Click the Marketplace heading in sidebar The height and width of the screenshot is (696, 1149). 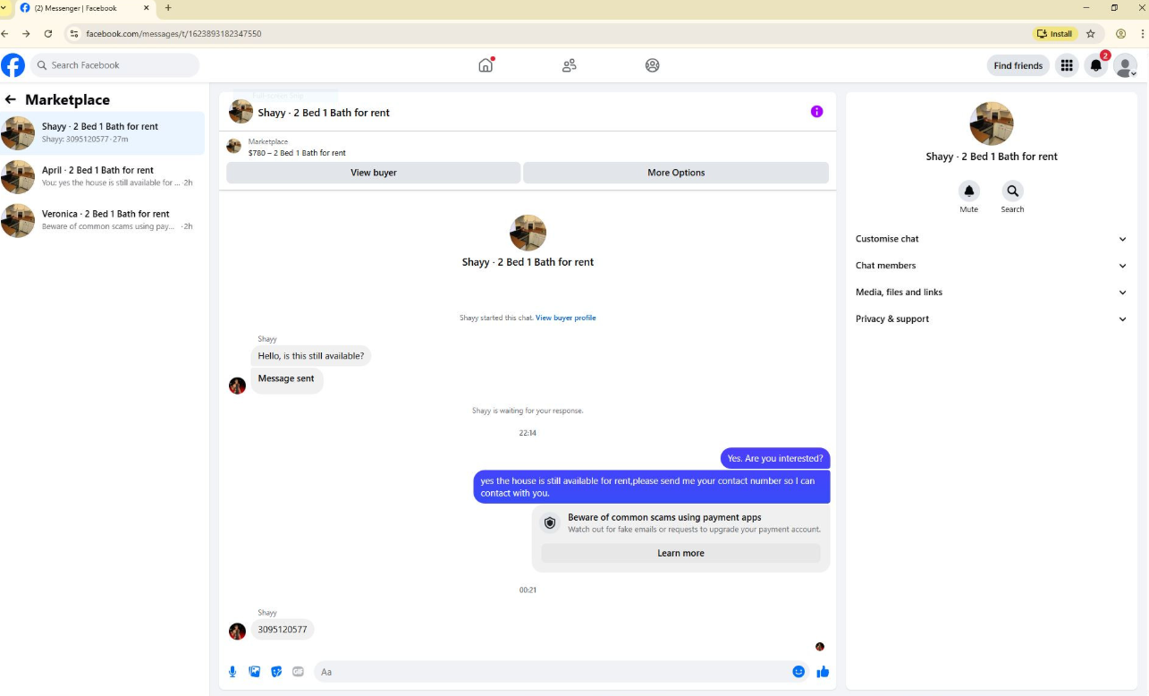point(67,100)
